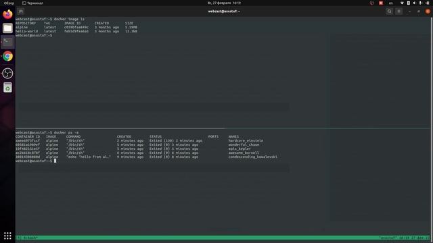Image resolution: width=433 pixels, height=243 pixels.
Task: Click container name 'epic_kepler'
Action: coord(240,148)
